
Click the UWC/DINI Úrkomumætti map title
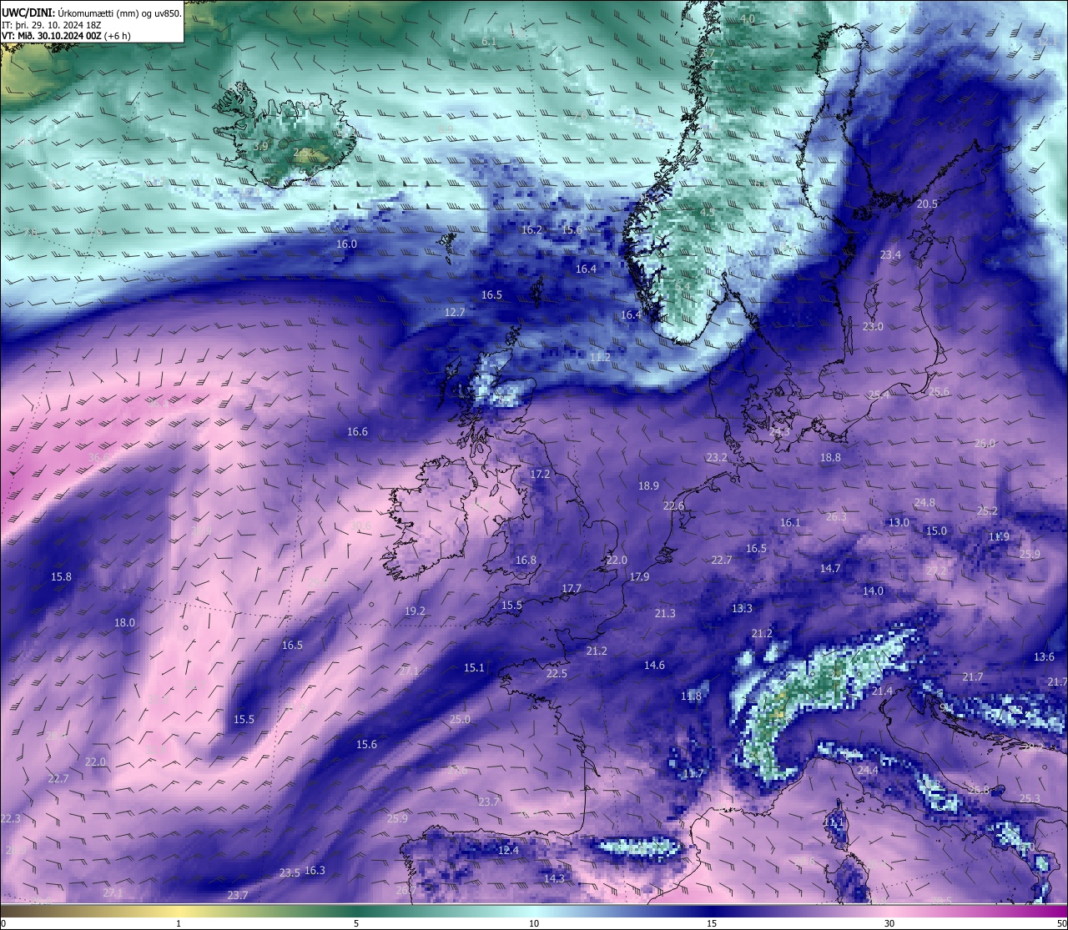click(x=92, y=13)
